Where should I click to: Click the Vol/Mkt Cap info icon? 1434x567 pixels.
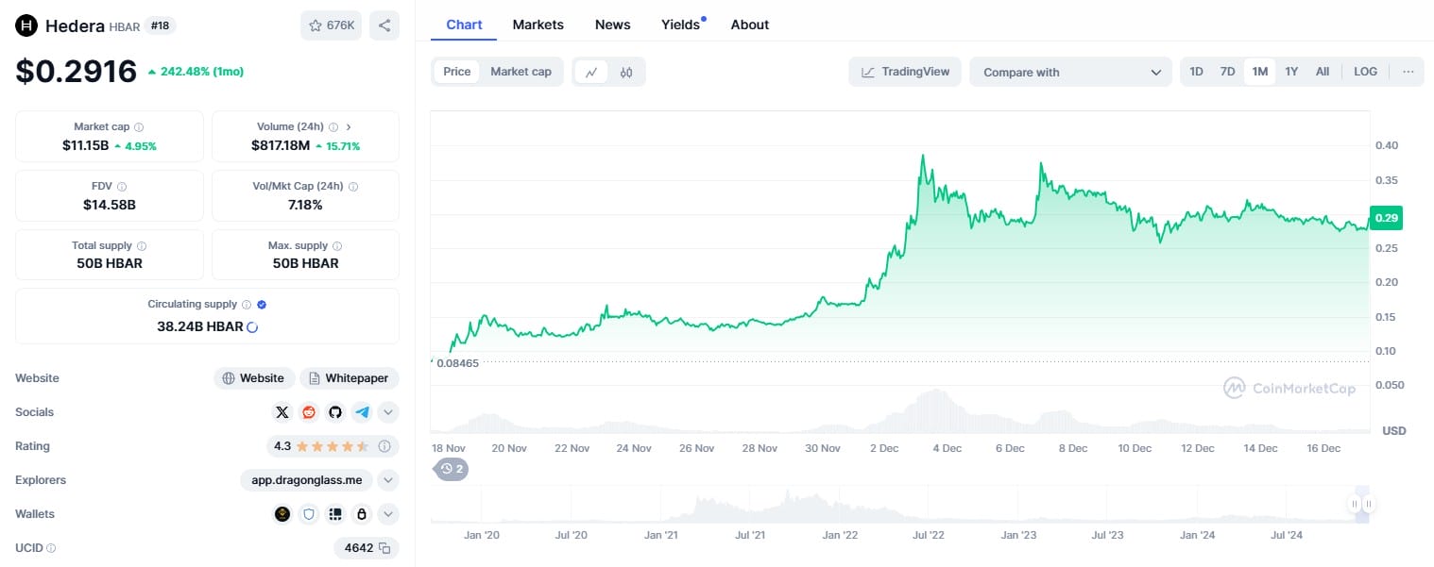click(352, 187)
